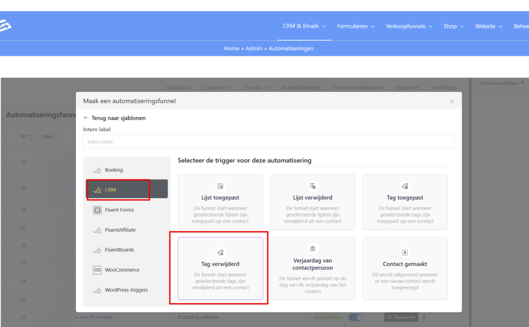Viewport: 529px width, 327px height.
Task: Click the Contact gemaakt trigger icon
Action: click(405, 252)
